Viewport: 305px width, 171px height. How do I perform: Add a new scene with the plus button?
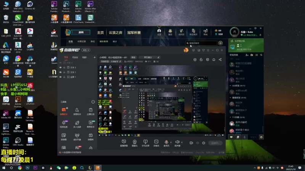[x=95, y=57]
